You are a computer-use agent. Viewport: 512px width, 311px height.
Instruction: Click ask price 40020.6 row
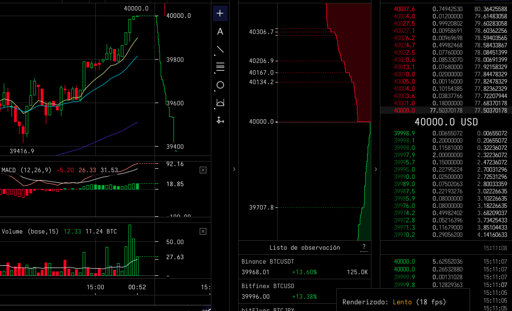pos(446,60)
